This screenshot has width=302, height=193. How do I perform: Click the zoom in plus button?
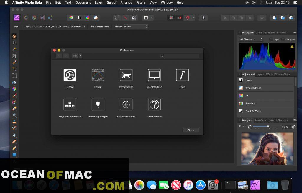pyautogui.click(x=293, y=127)
